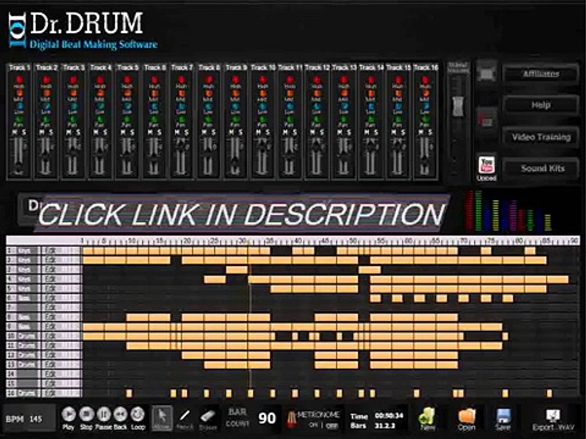Turn the metronome ON

(313, 425)
